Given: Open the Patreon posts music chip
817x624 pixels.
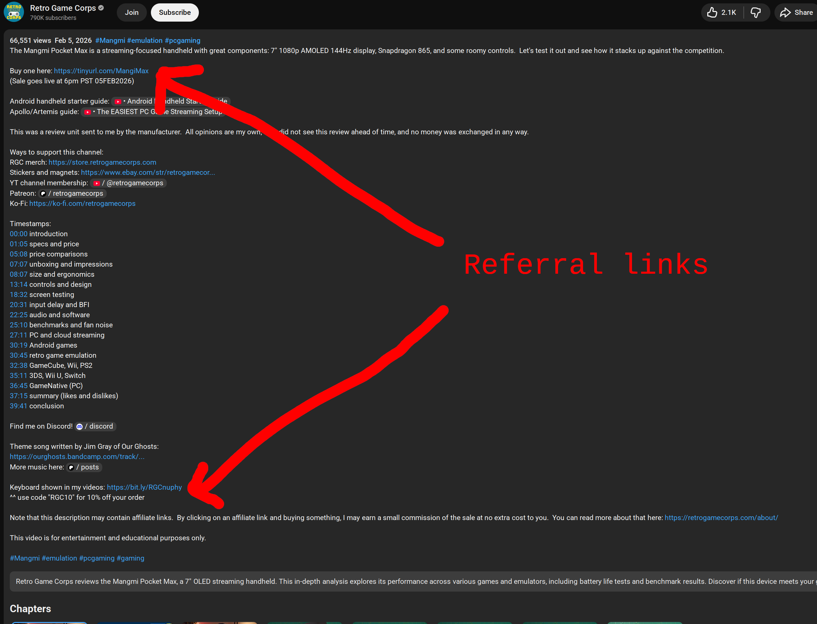Looking at the screenshot, I should 84,467.
